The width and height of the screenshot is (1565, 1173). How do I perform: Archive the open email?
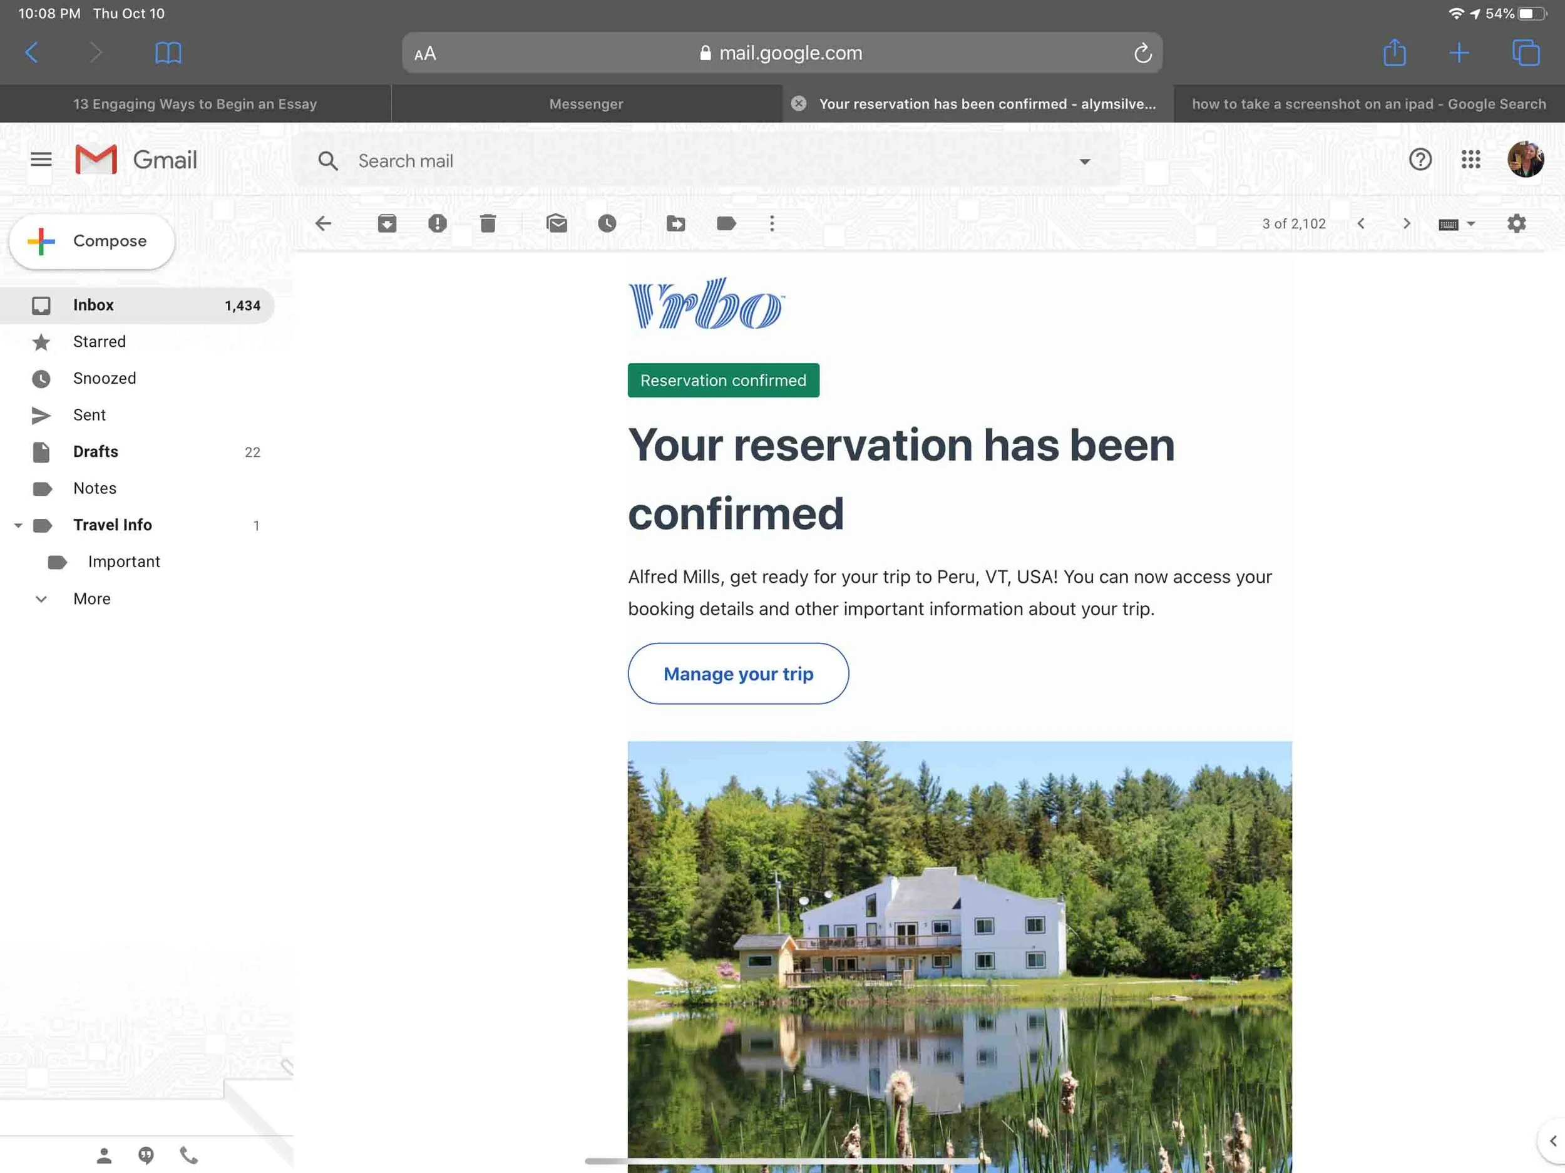(386, 223)
